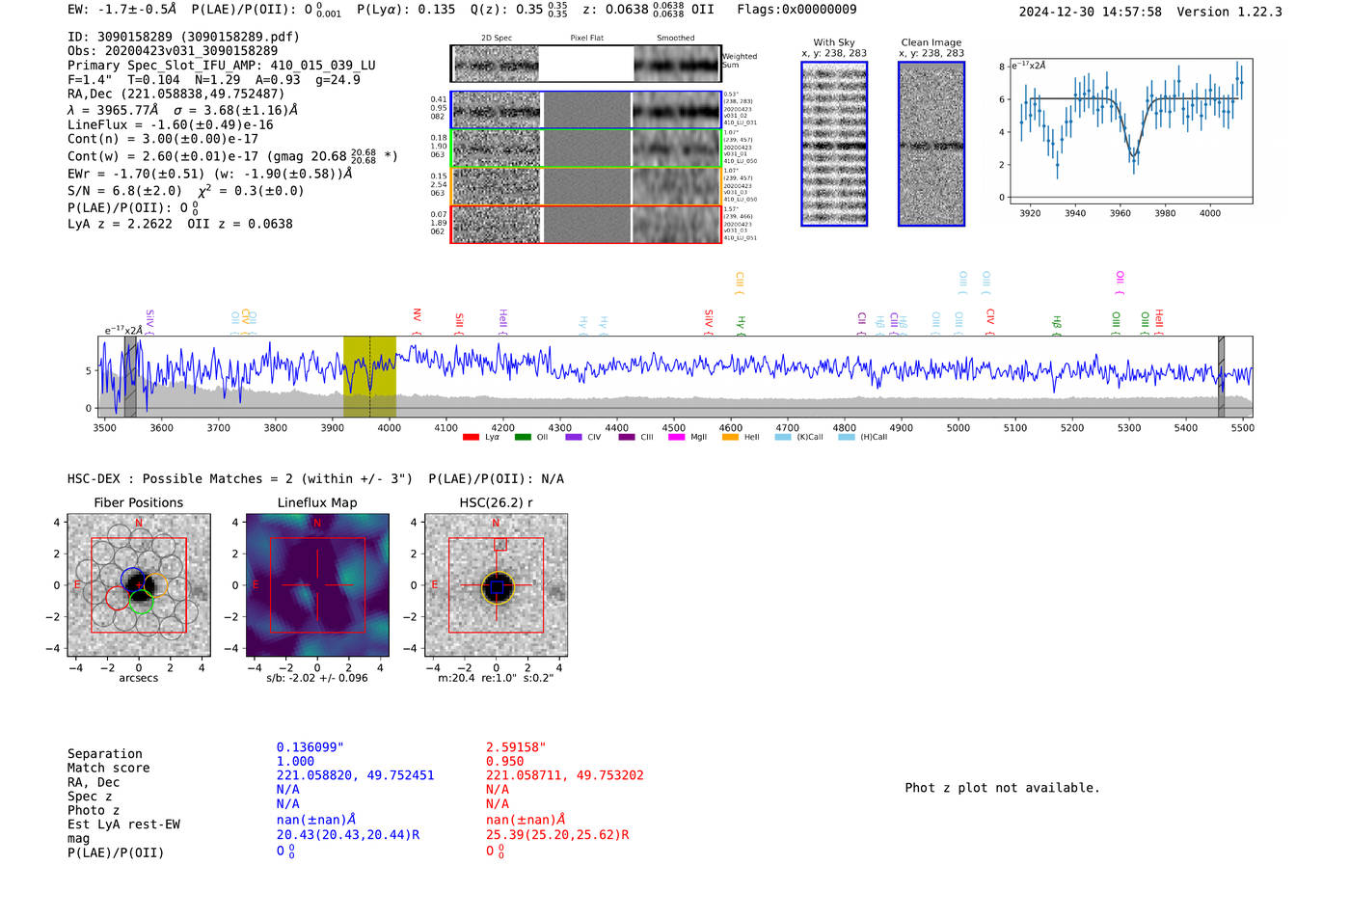Click the blue match separation value 0.136099"
This screenshot has width=1350, height=919.
pyautogui.click(x=310, y=747)
